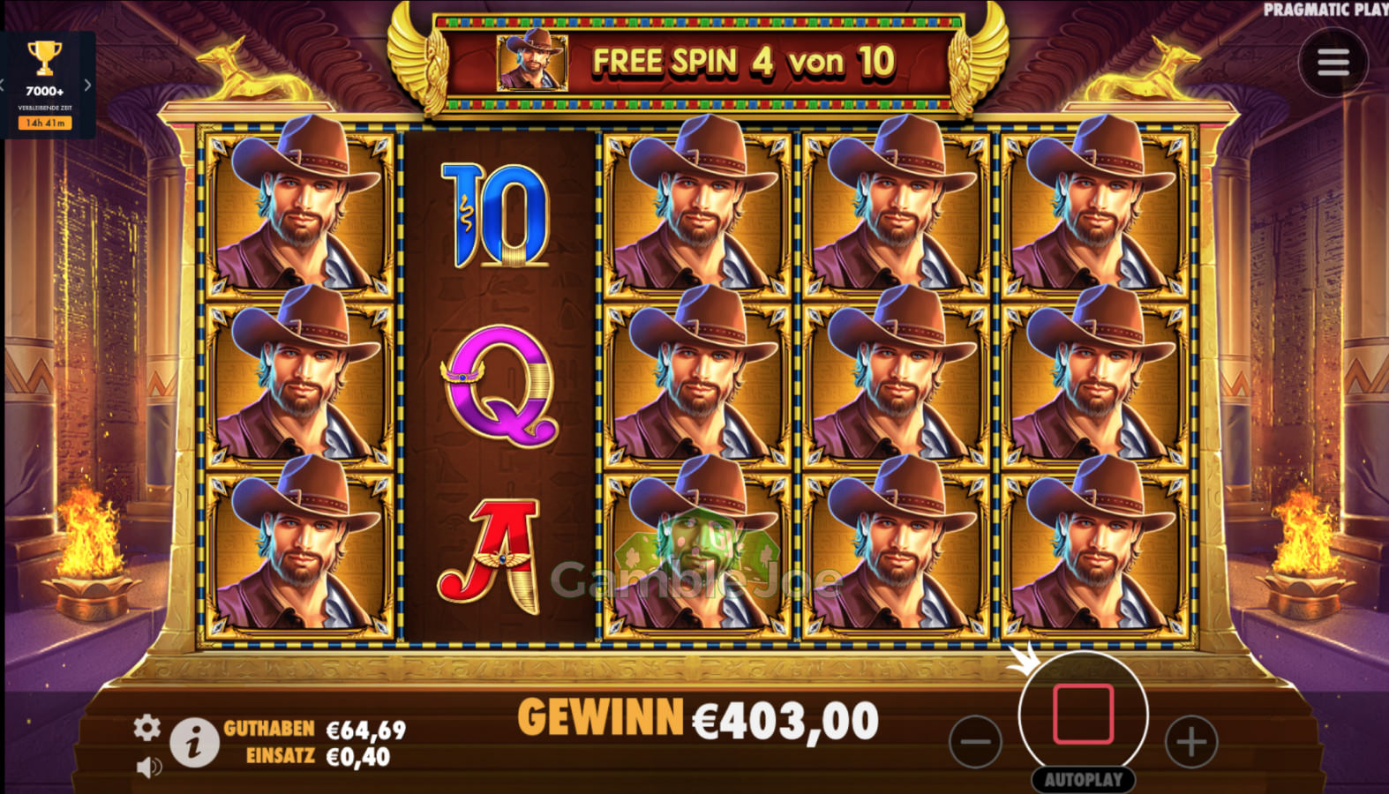Open the info paytable button

pyautogui.click(x=194, y=740)
